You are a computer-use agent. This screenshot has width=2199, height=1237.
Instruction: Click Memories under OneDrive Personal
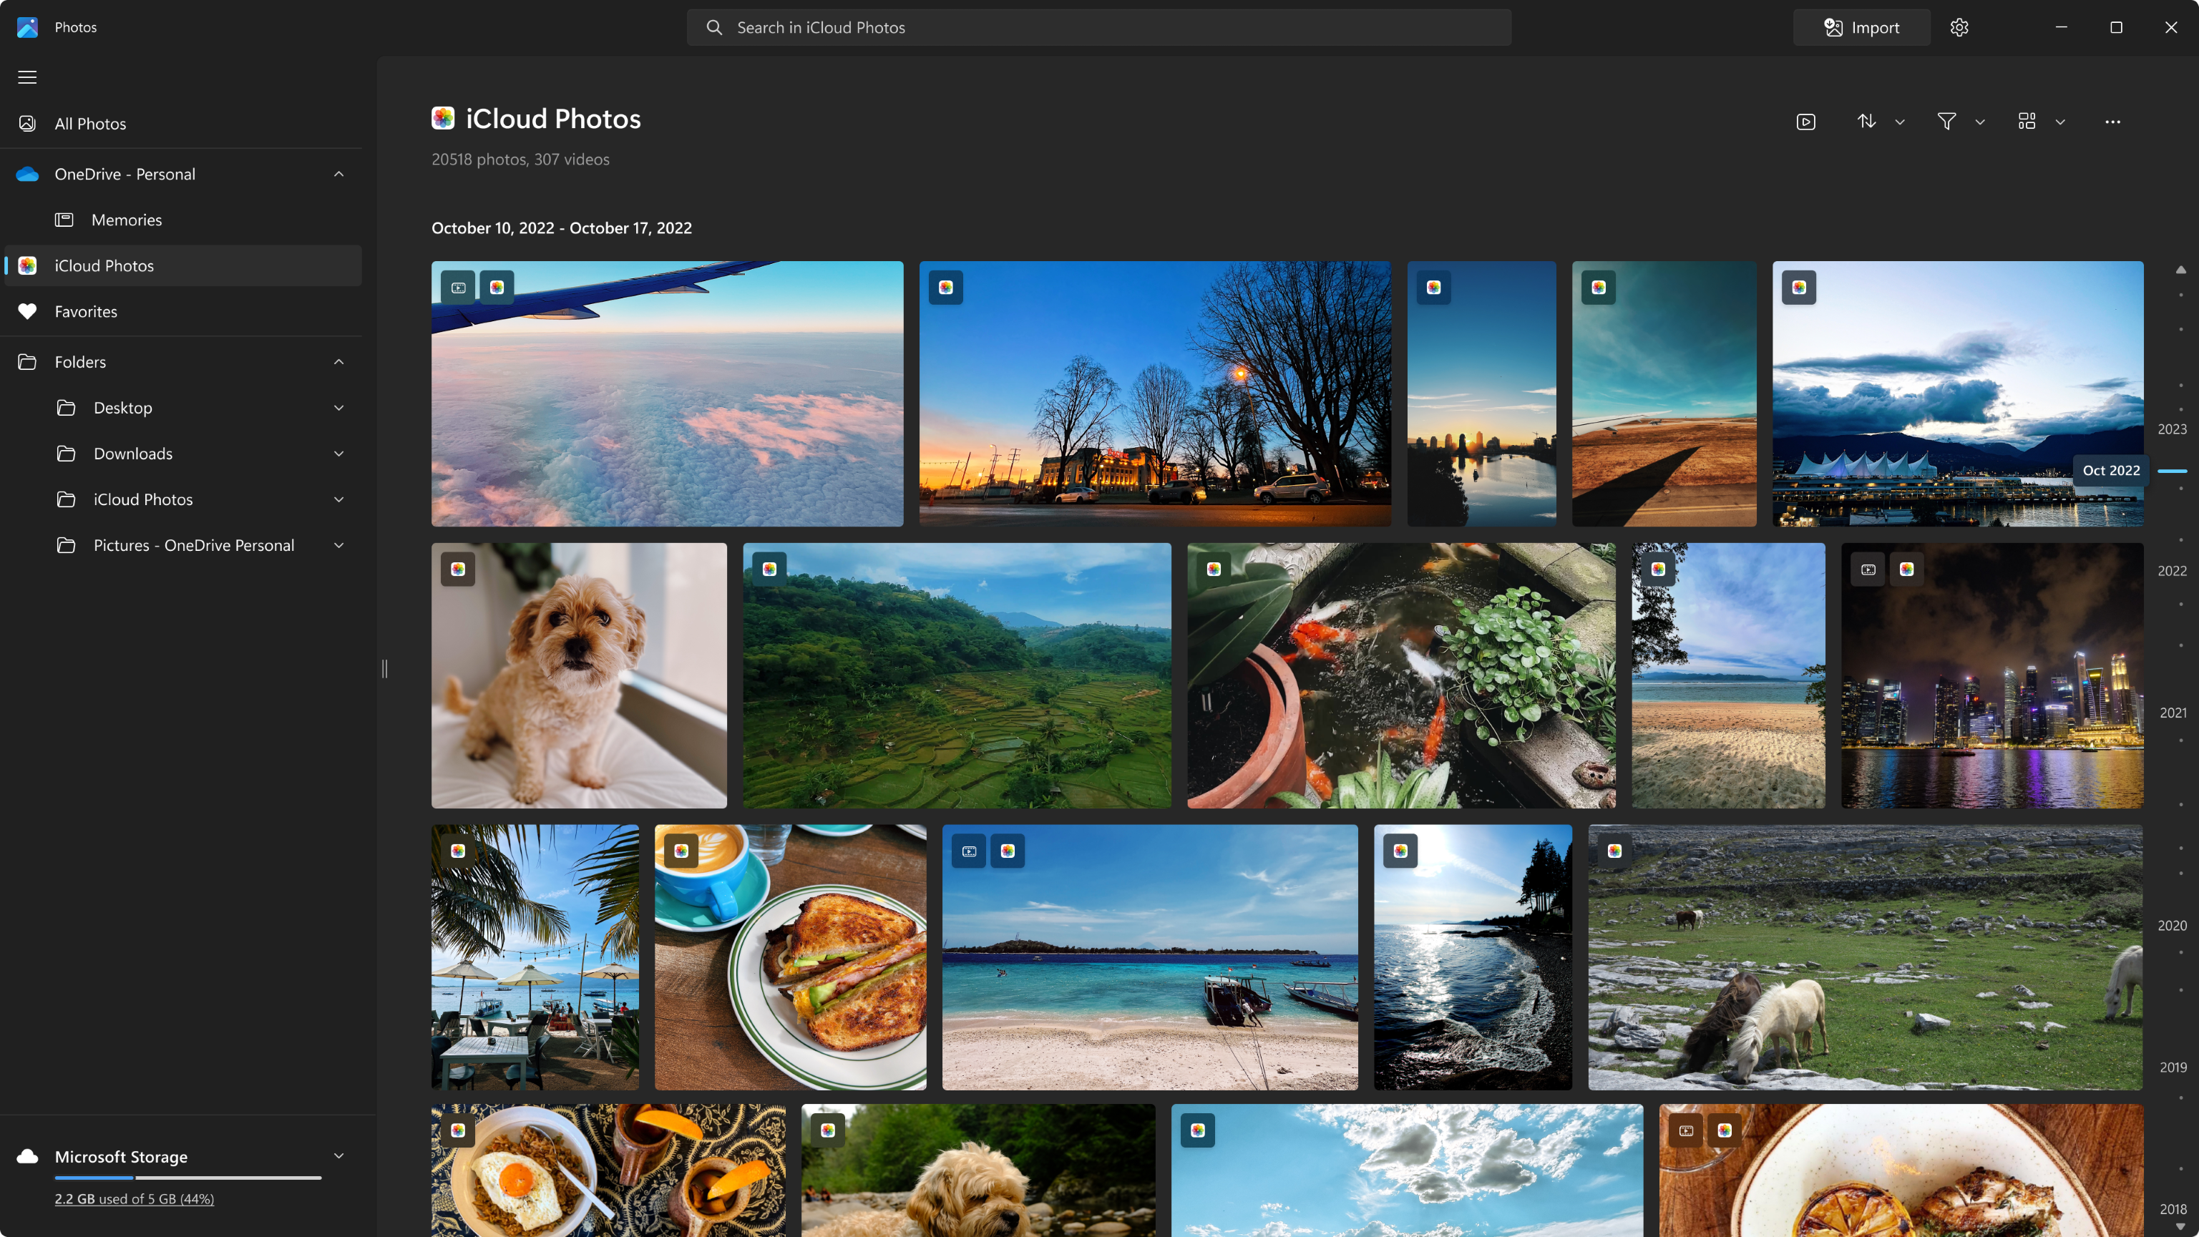[x=125, y=219]
